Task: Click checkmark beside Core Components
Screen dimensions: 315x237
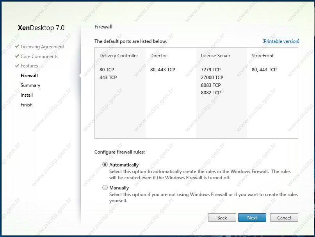Action: tap(17, 56)
